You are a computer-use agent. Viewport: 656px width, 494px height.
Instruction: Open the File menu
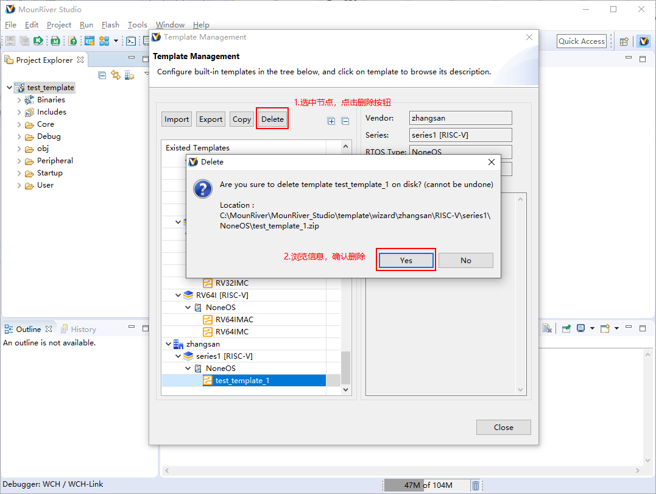[10, 25]
